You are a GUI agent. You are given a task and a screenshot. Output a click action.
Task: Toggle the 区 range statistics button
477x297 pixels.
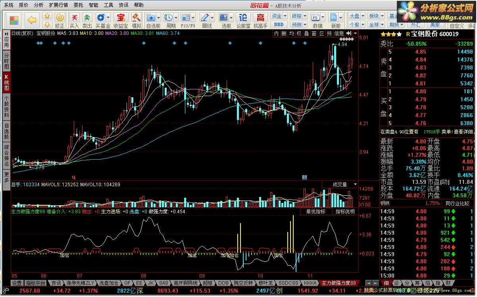click(x=321, y=33)
